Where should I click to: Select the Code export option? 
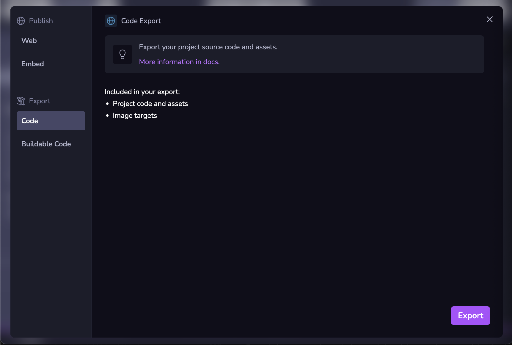coord(51,121)
